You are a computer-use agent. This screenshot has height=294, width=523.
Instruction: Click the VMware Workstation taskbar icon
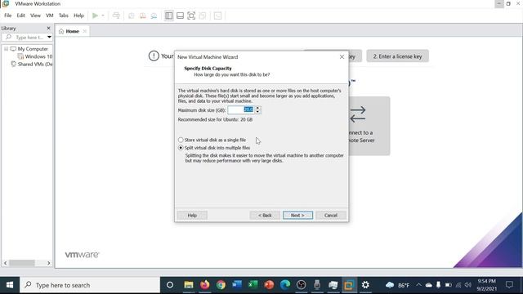tap(349, 285)
